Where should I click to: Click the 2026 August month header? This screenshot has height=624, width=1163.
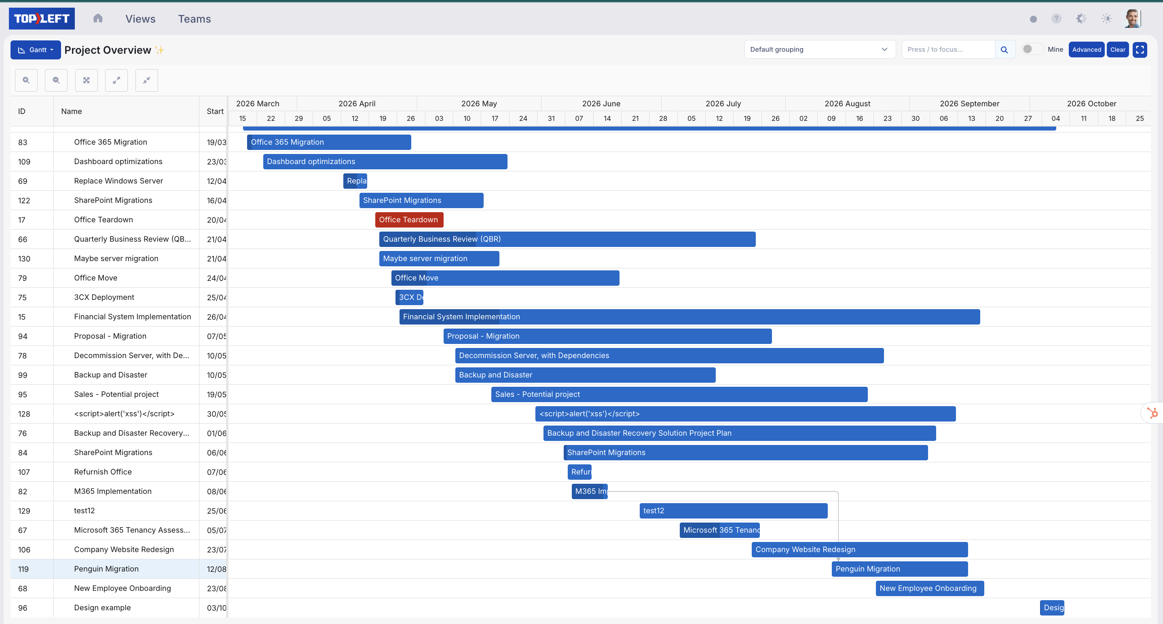coord(848,104)
